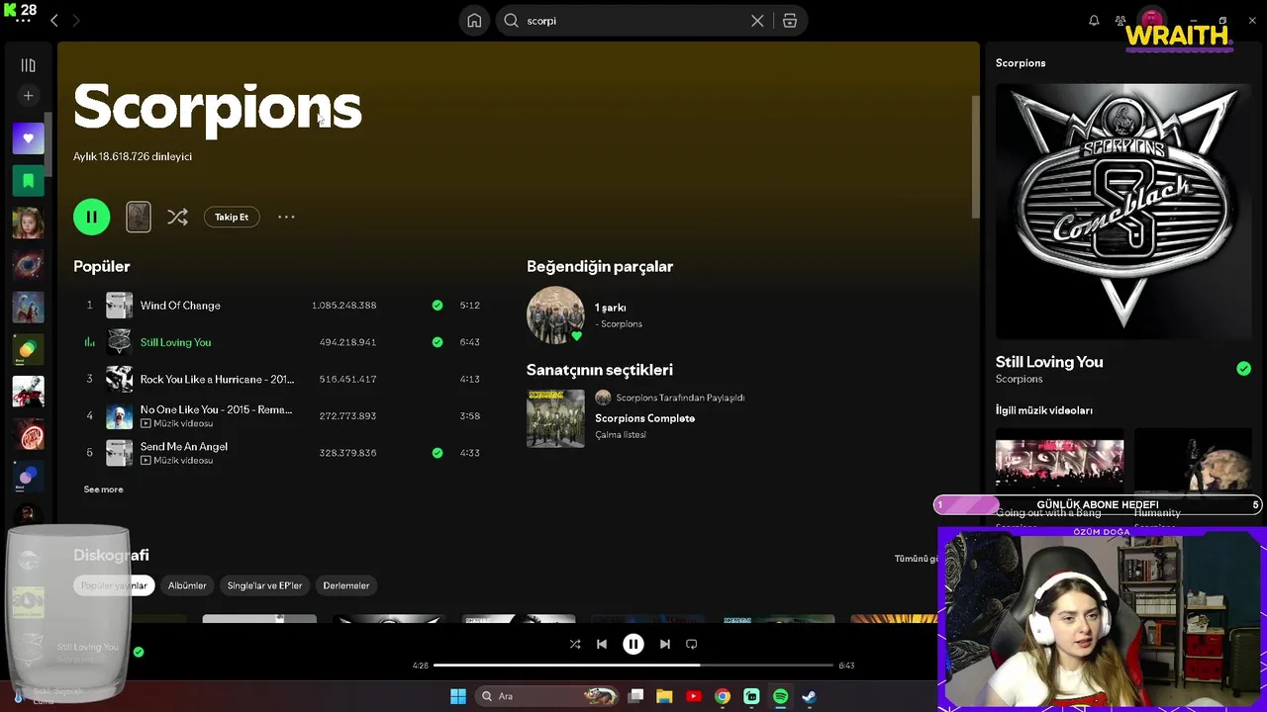Open the red YouTube taskbar icon
The image size is (1267, 712).
click(x=693, y=696)
